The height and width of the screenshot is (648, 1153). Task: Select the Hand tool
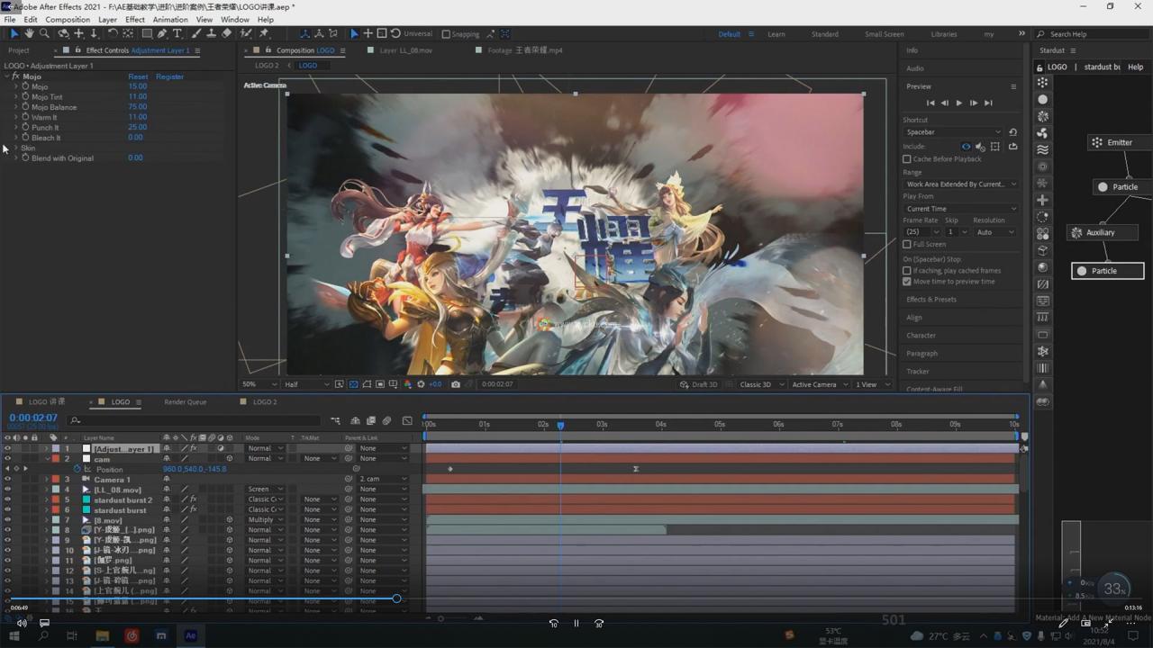[29, 33]
